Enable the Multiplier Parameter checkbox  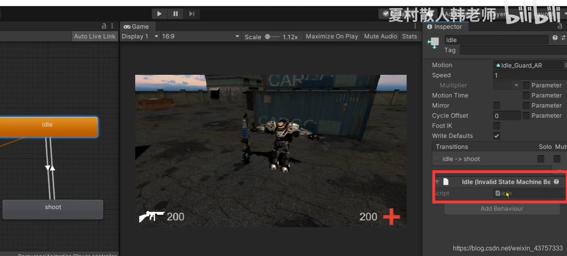pos(526,85)
